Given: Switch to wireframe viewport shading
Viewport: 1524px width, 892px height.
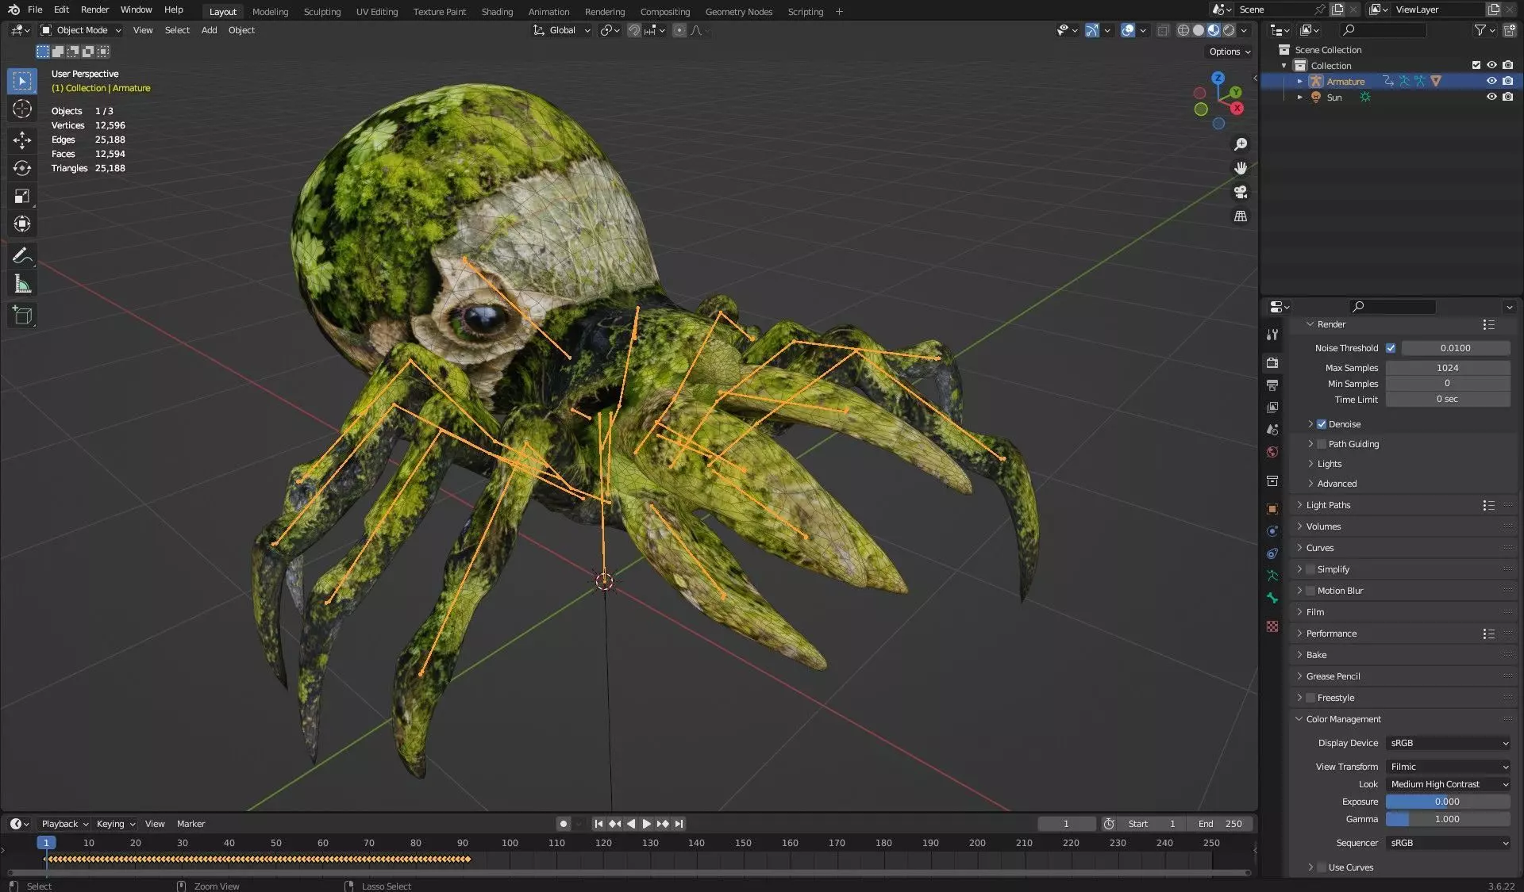Looking at the screenshot, I should 1183,30.
